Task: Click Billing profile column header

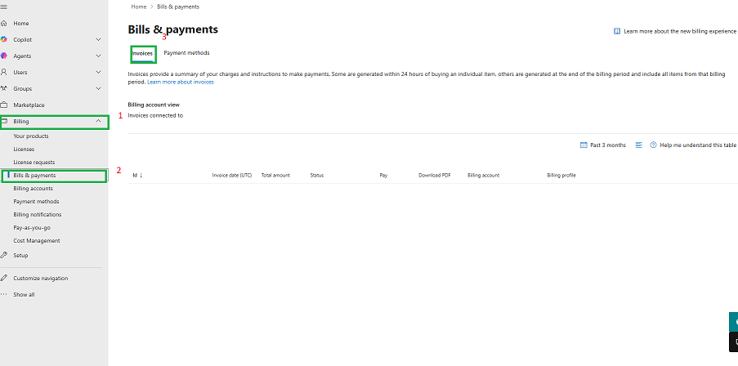Action: [x=561, y=175]
